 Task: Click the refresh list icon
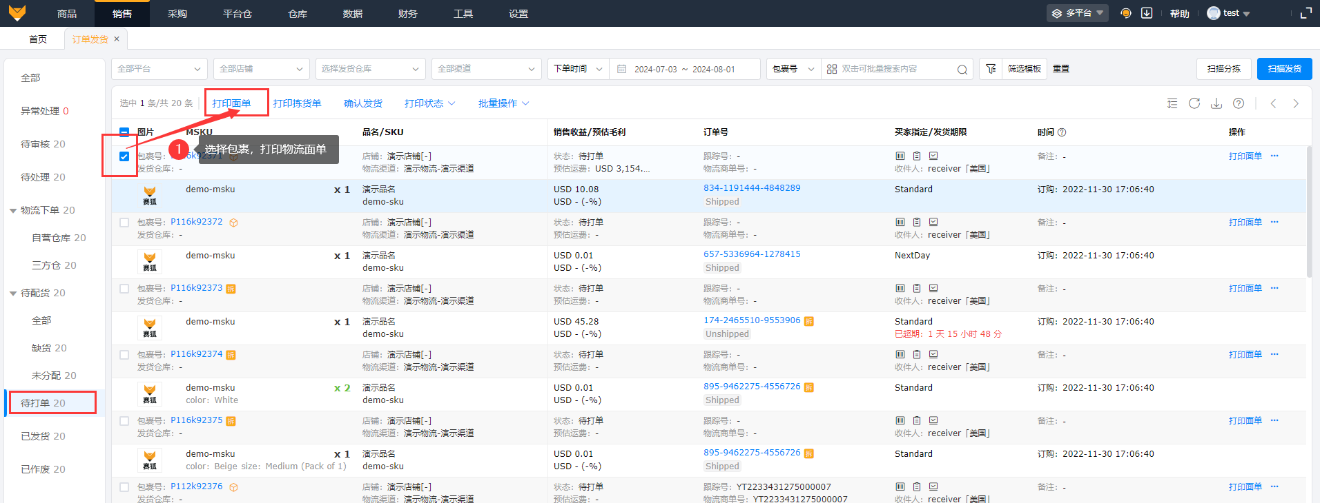click(1194, 103)
